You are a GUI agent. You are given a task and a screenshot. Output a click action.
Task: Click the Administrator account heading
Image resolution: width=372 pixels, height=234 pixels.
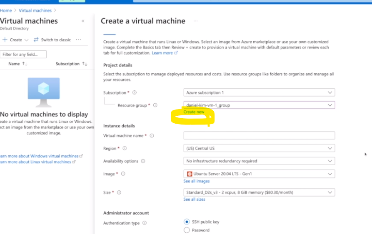pos(126,213)
